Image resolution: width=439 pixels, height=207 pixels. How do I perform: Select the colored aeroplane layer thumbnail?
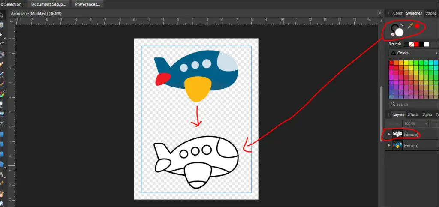tap(397, 145)
